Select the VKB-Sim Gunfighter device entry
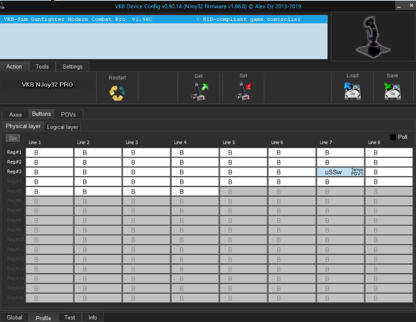This screenshot has width=416, height=322. [x=164, y=19]
